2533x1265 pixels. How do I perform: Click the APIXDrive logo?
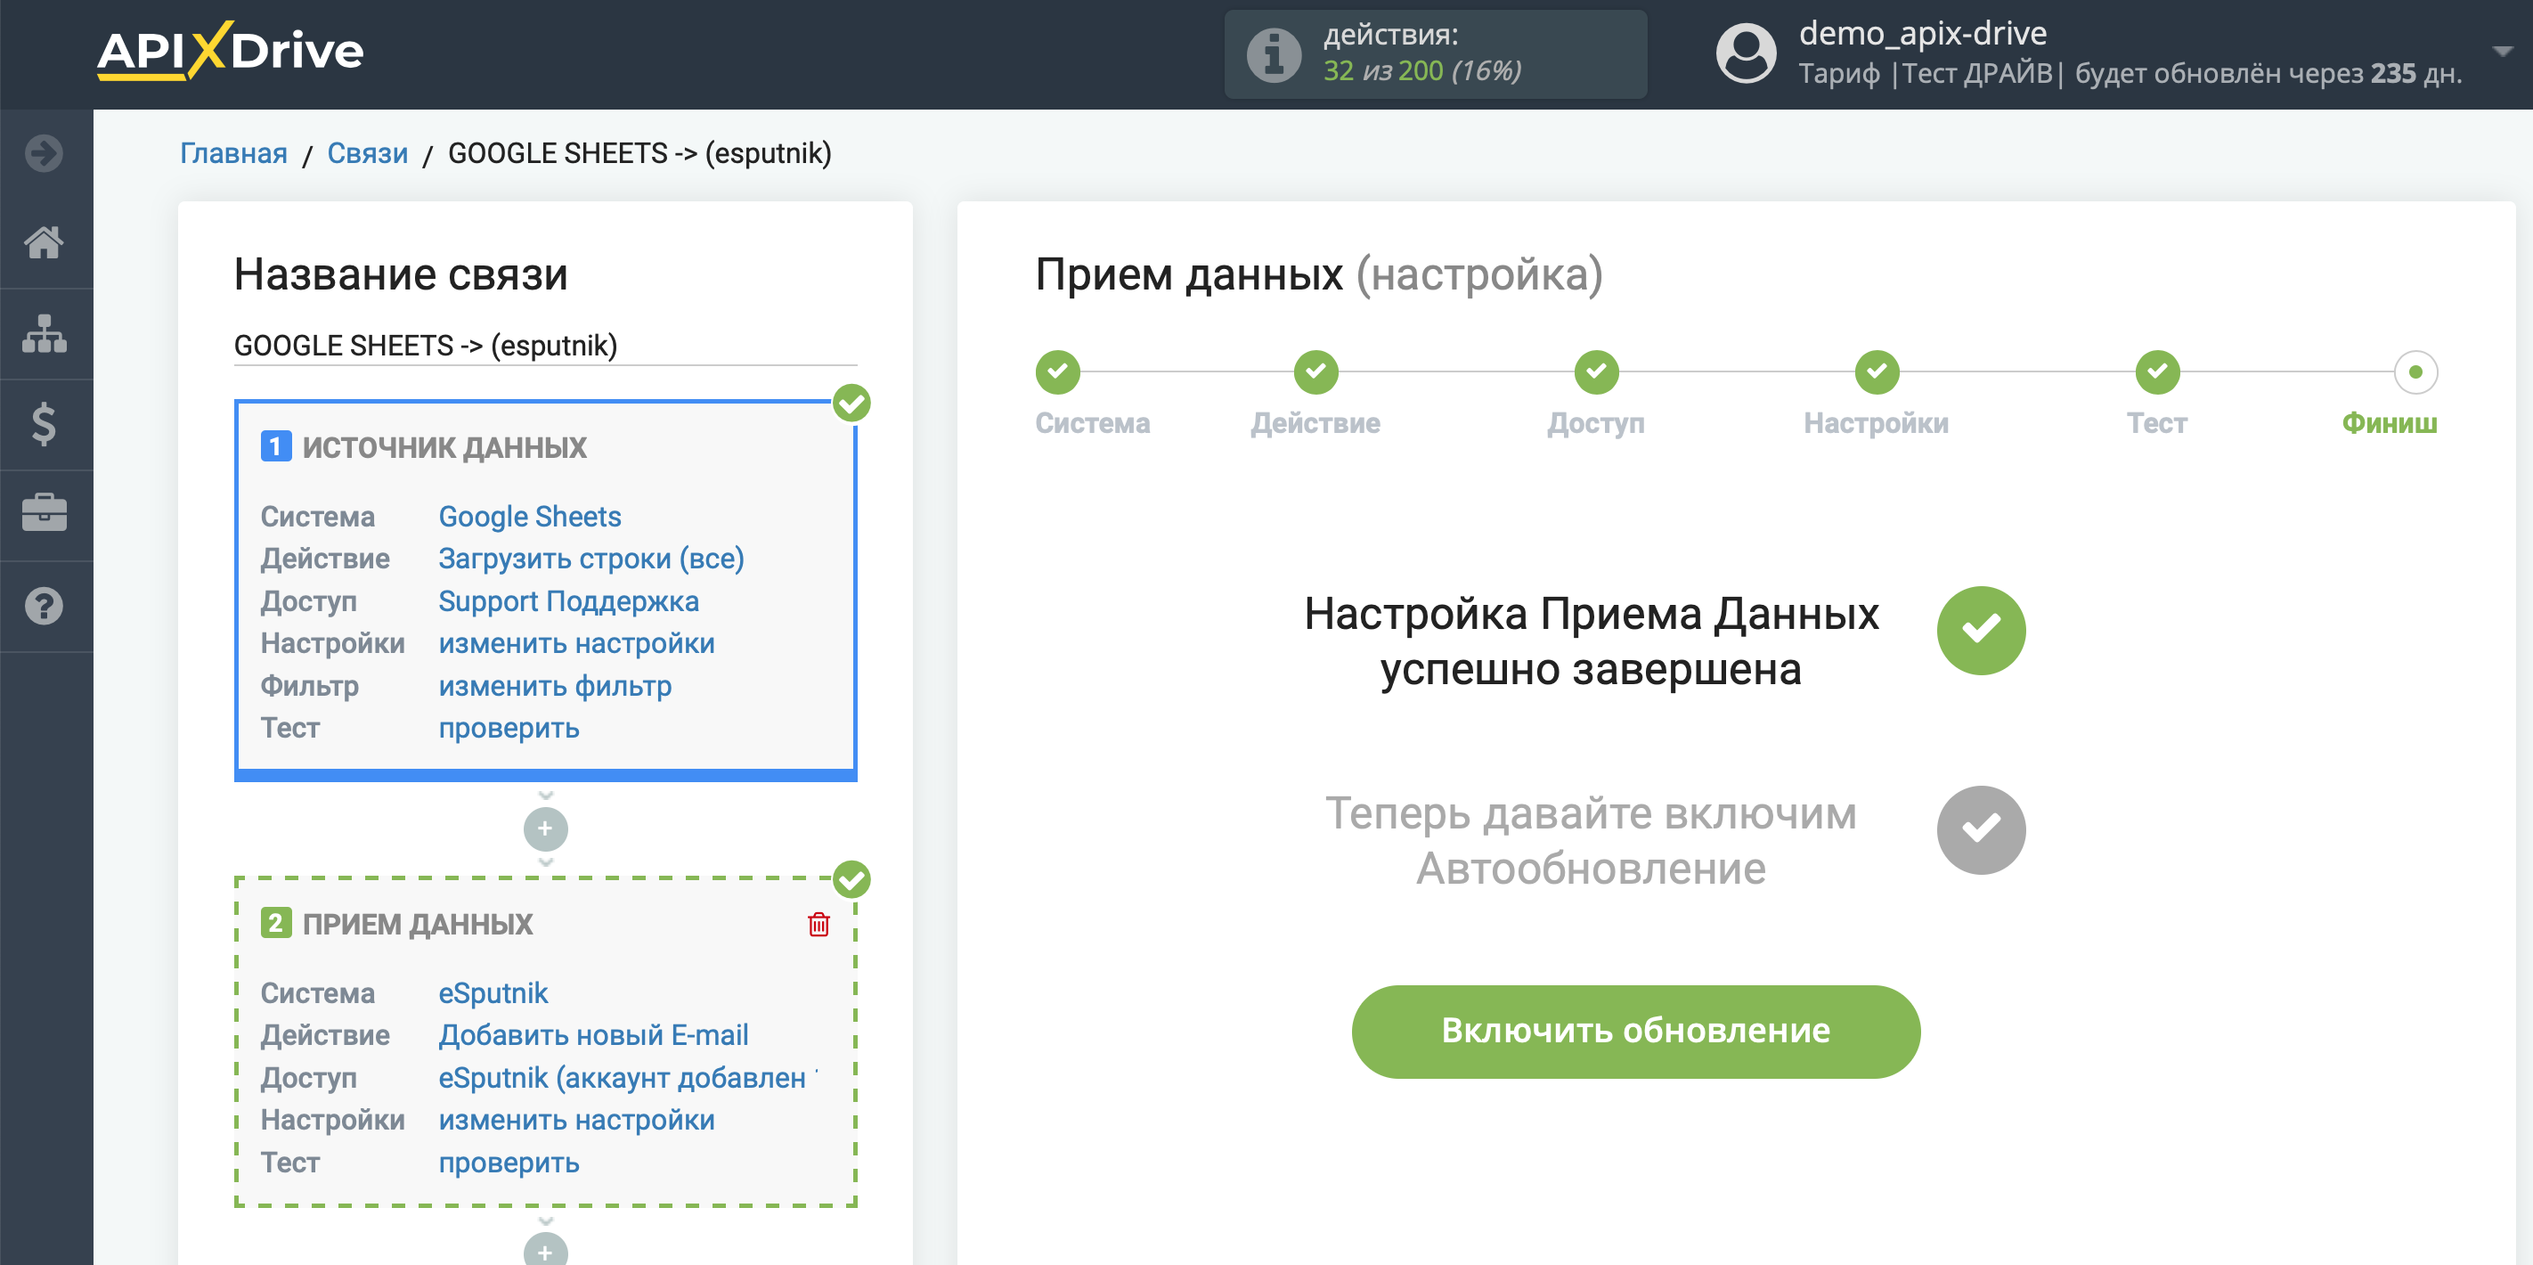230,50
